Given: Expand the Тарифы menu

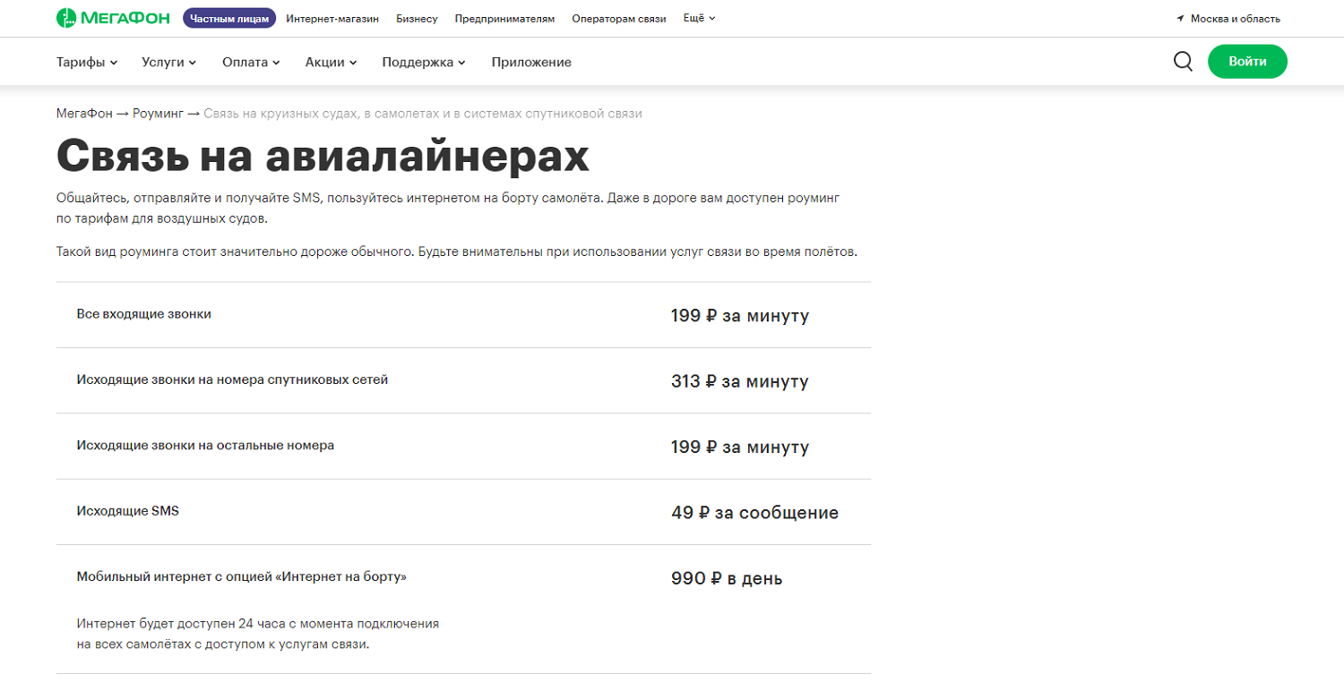Looking at the screenshot, I should pyautogui.click(x=87, y=62).
